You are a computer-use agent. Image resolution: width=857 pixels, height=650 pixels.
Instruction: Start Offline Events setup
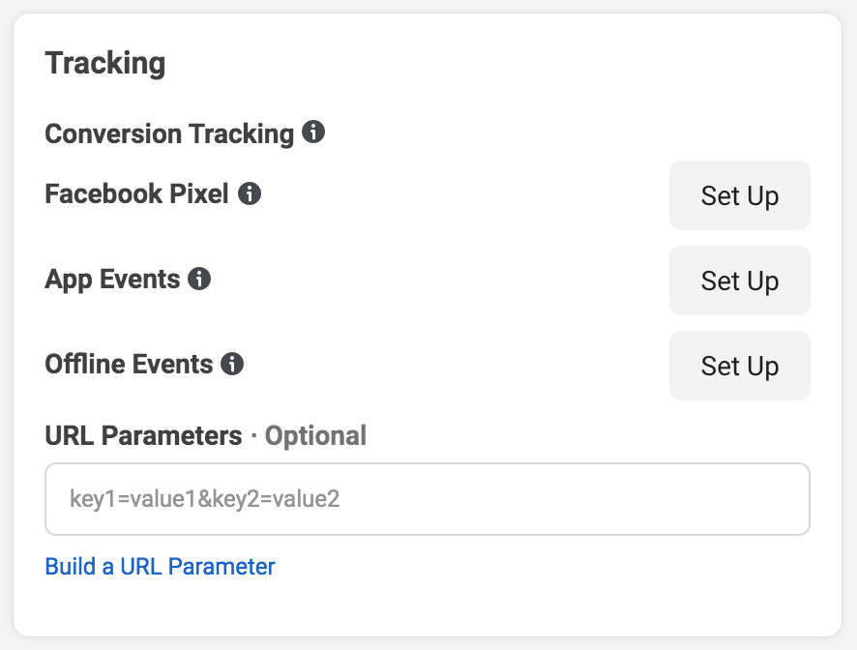click(739, 366)
